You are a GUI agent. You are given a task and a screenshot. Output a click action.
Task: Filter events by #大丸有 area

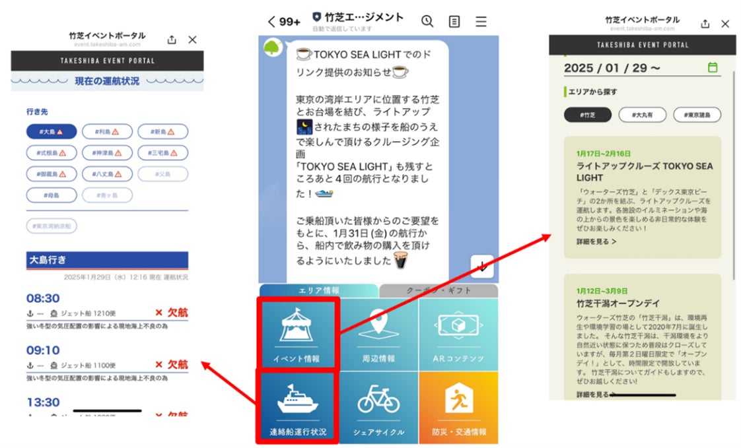tap(643, 115)
